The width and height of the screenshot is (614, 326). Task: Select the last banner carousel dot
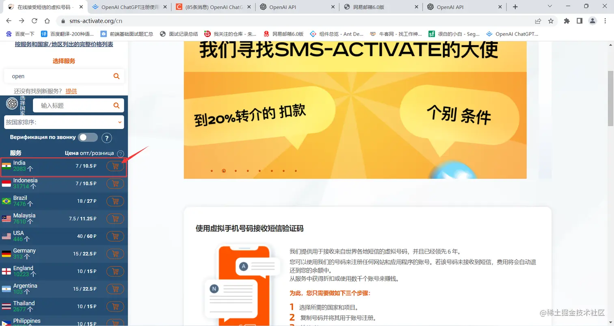pyautogui.click(x=296, y=171)
